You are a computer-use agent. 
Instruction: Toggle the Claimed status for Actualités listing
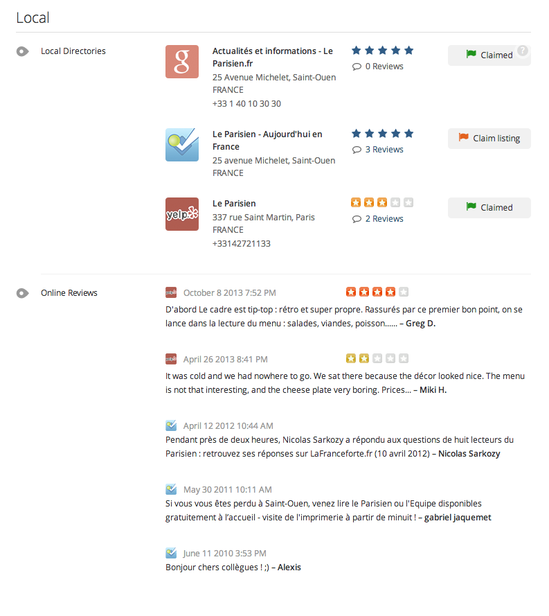point(489,55)
